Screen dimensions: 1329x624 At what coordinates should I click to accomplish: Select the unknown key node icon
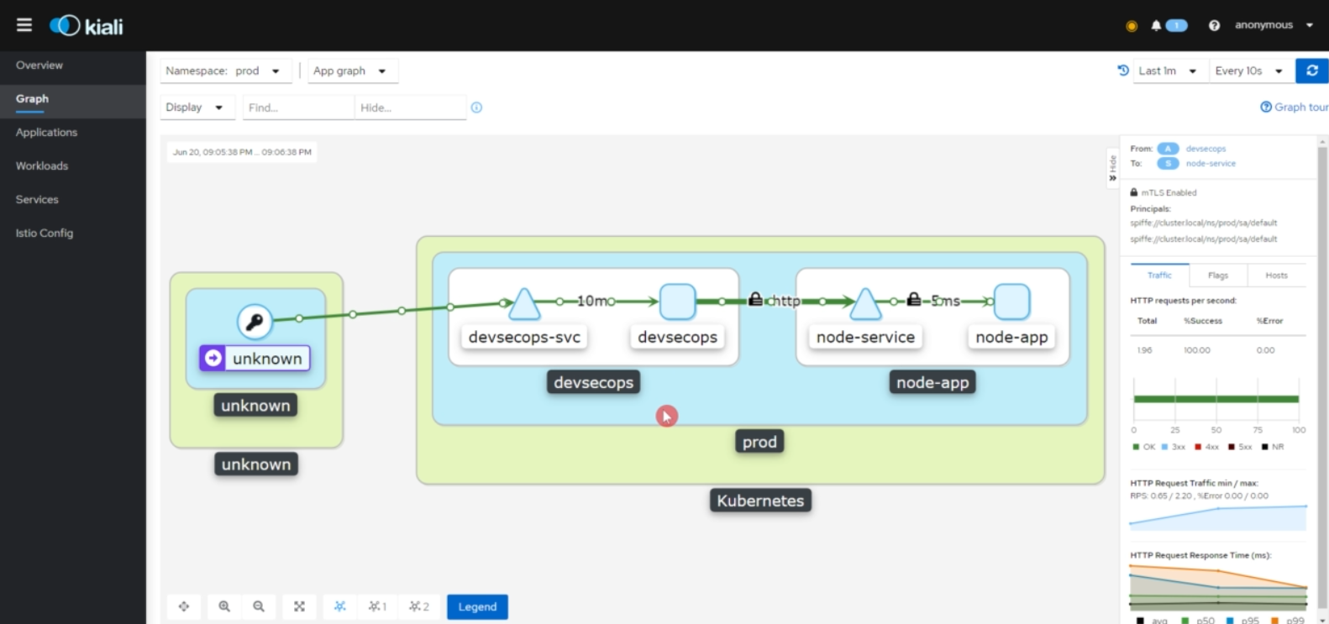(255, 321)
